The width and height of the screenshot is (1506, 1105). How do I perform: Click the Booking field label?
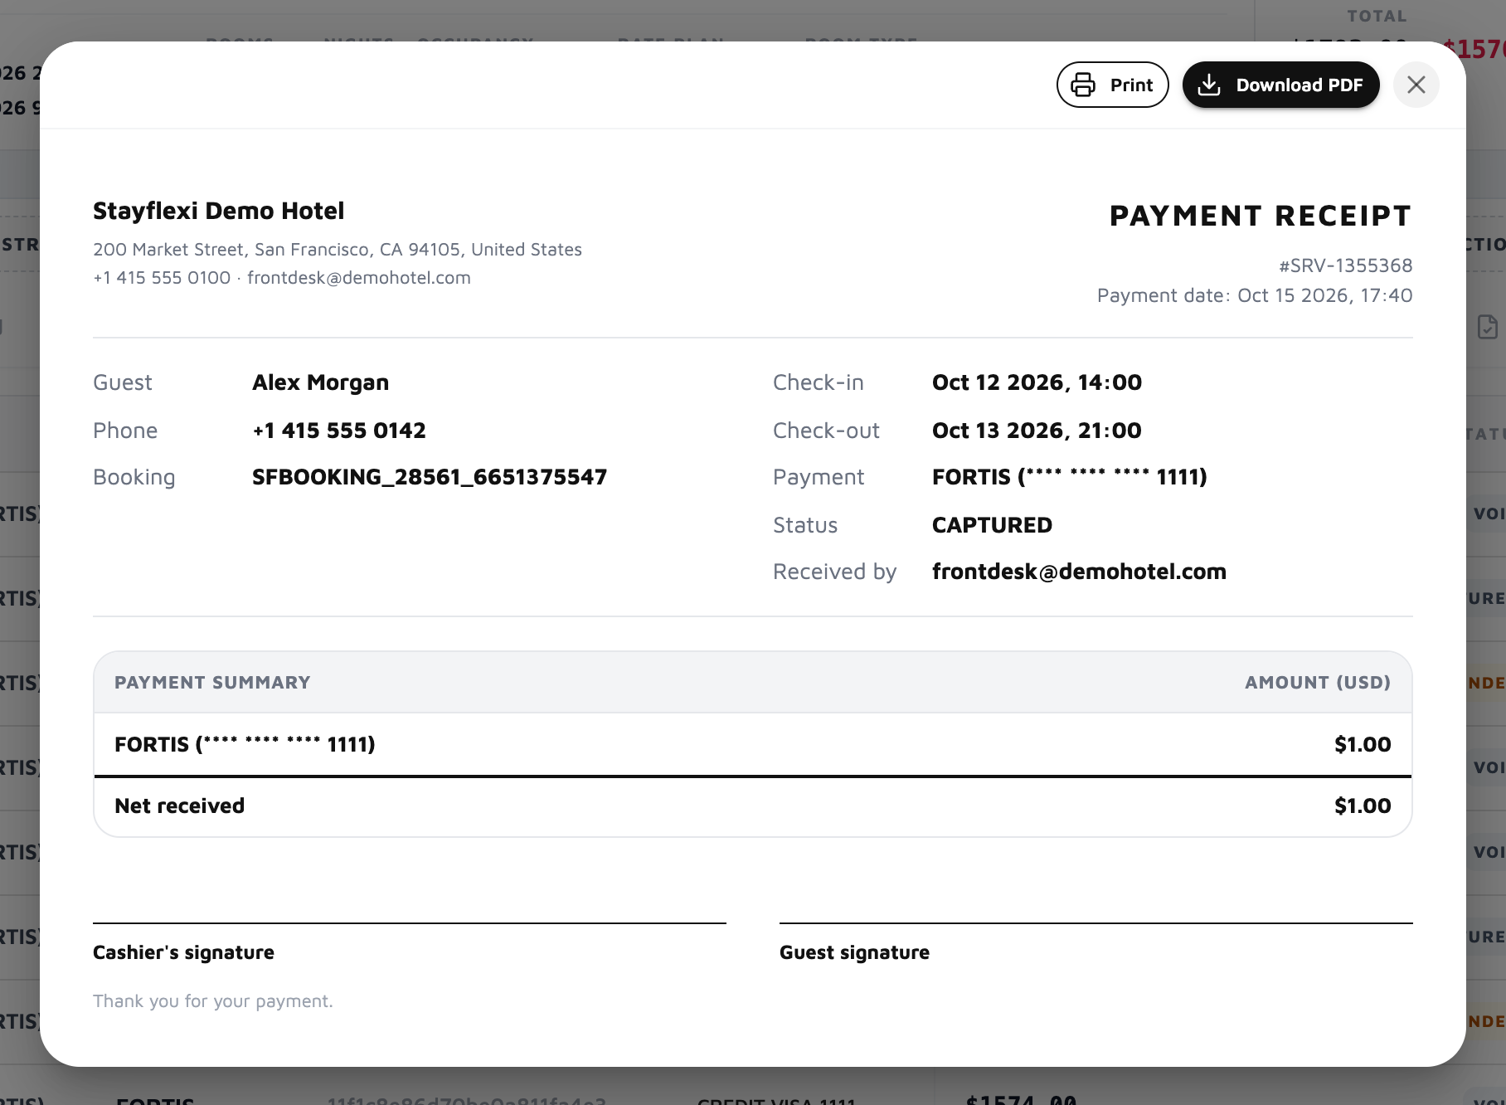(x=134, y=477)
